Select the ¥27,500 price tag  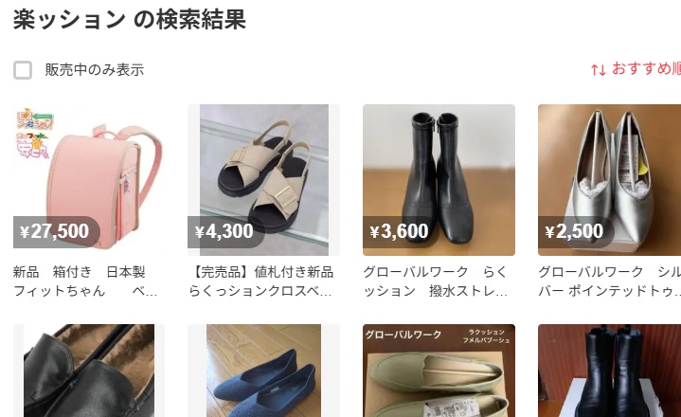coord(57,232)
